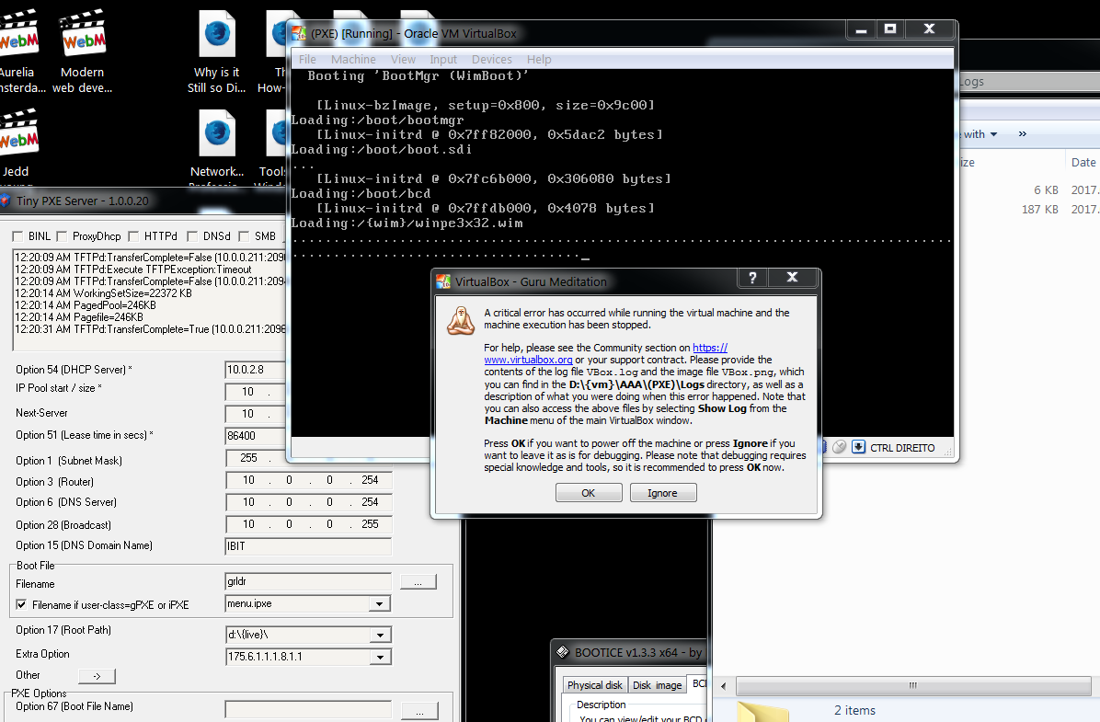Open the Help menu in VirtualBox
This screenshot has height=722, width=1100.
tap(539, 60)
